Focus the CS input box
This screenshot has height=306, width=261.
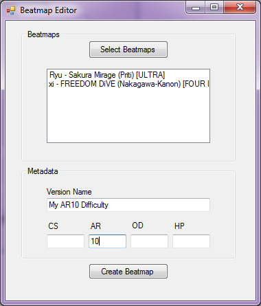tap(65, 241)
